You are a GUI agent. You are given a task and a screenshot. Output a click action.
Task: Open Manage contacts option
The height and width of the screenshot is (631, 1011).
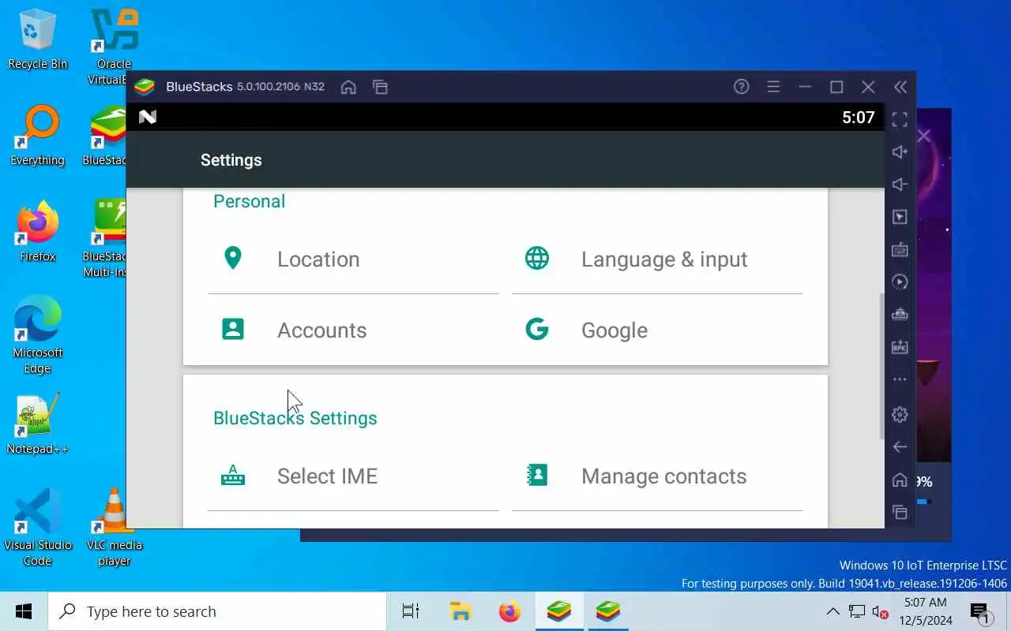tap(657, 476)
